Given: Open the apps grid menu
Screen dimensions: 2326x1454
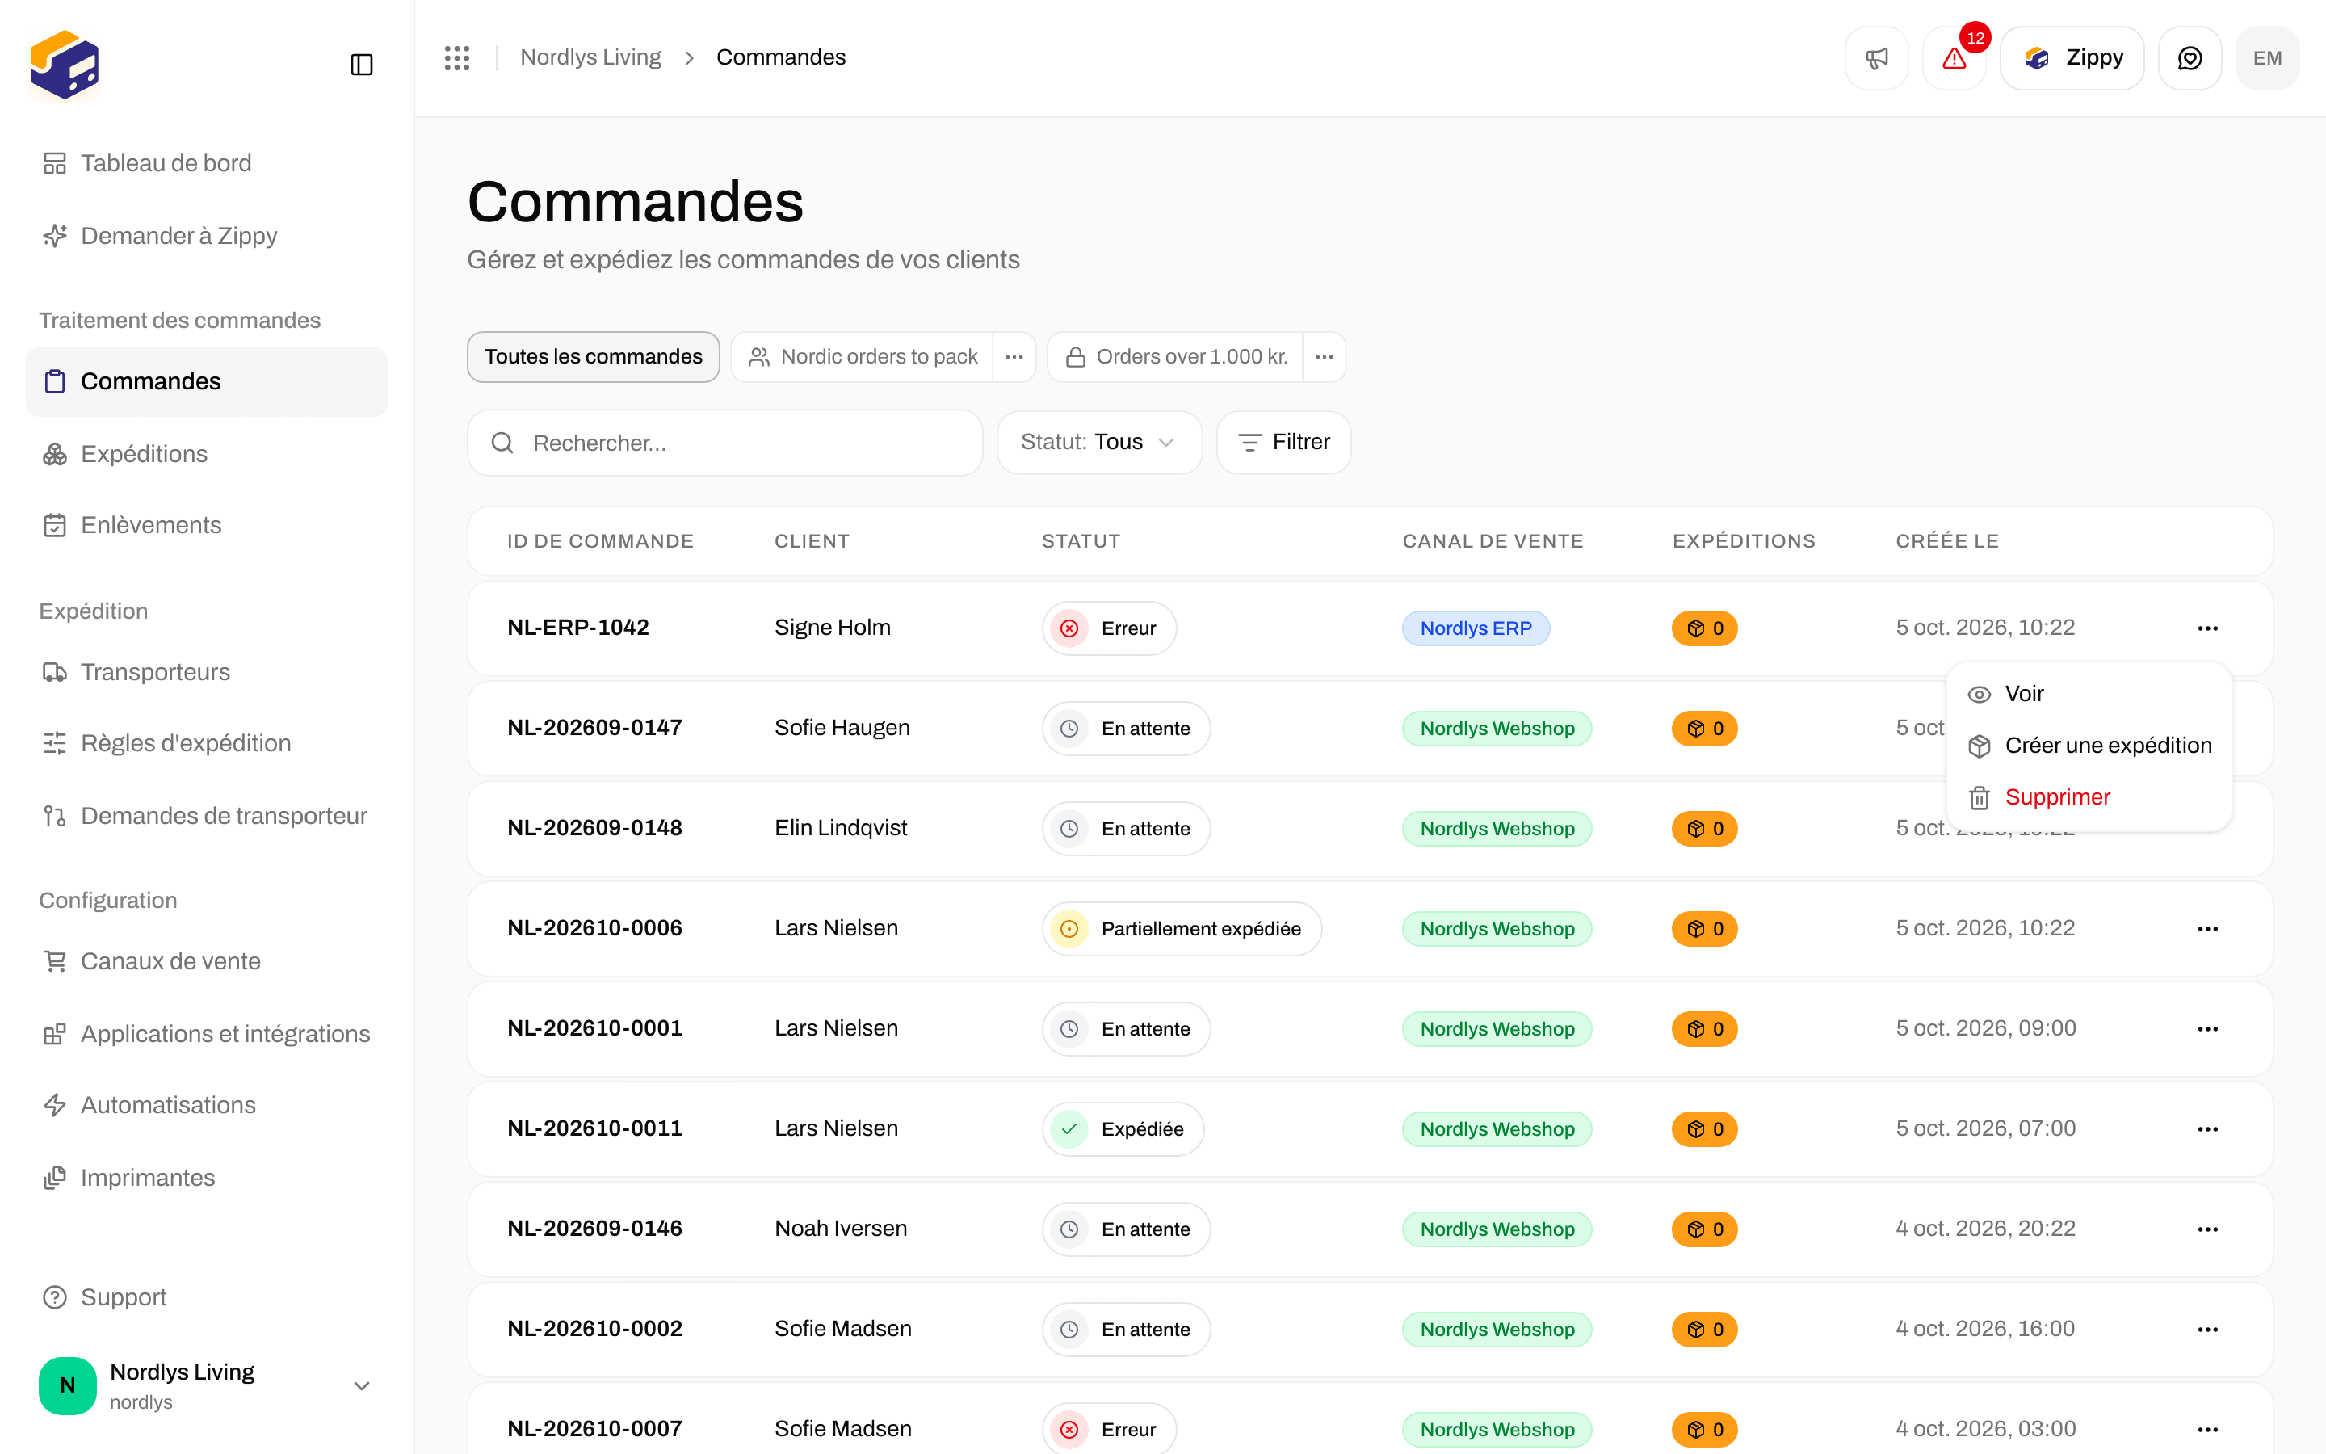Looking at the screenshot, I should (x=457, y=57).
